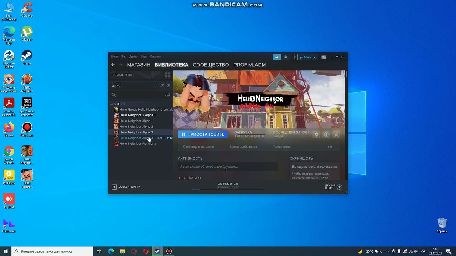Screen dimensions: 456x256
Task: Go to СООБЩЕСТВО tab
Action: click(x=211, y=65)
